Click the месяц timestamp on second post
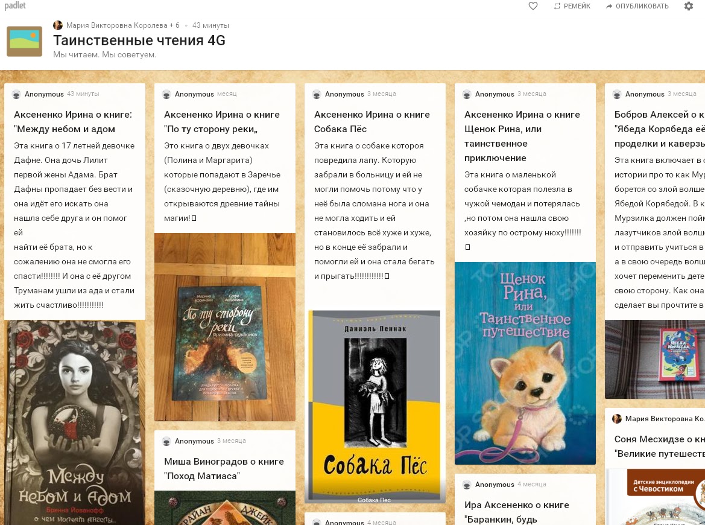 227,94
